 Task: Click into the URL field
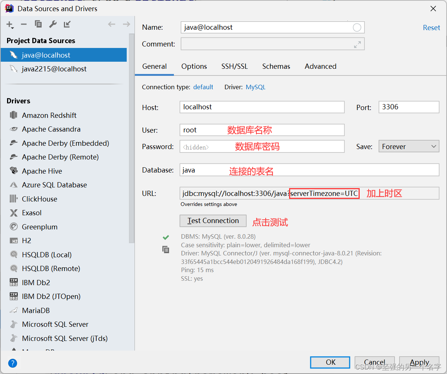point(309,193)
